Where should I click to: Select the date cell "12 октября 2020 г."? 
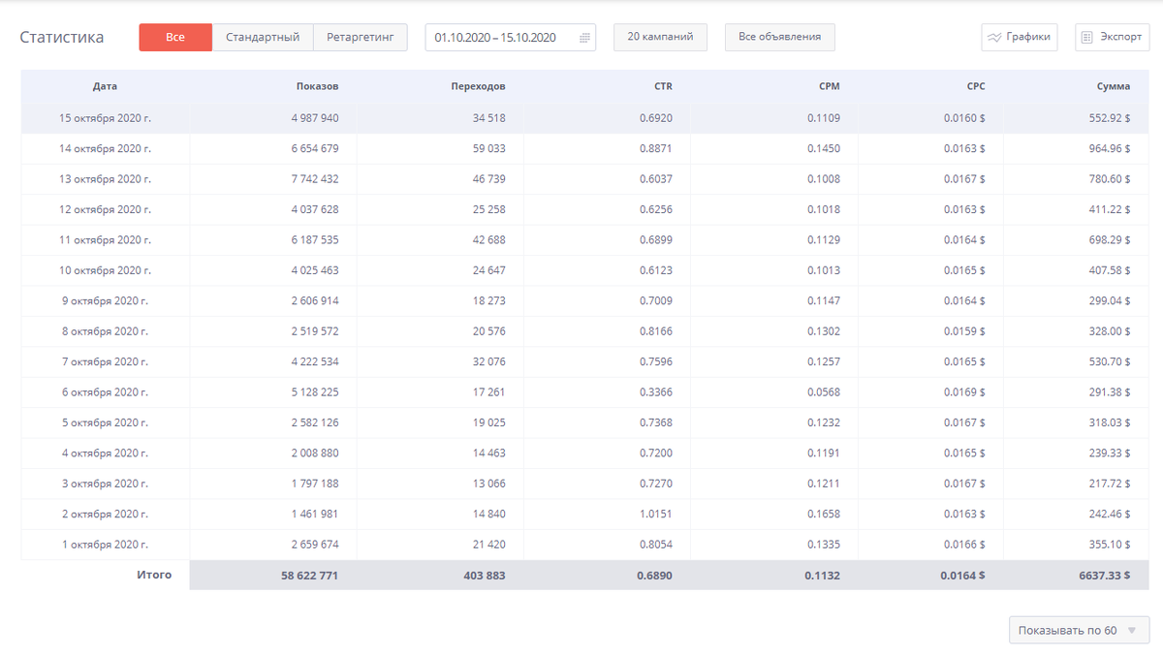pyautogui.click(x=105, y=209)
